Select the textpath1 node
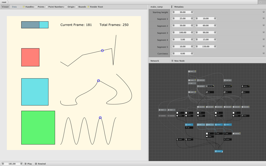Viewport: 266px width, 166px height. pos(180,139)
